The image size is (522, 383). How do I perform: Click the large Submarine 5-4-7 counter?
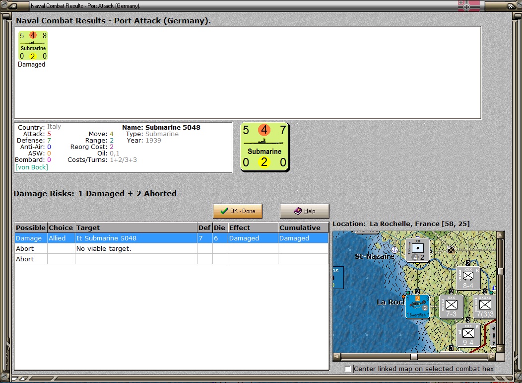[264, 147]
